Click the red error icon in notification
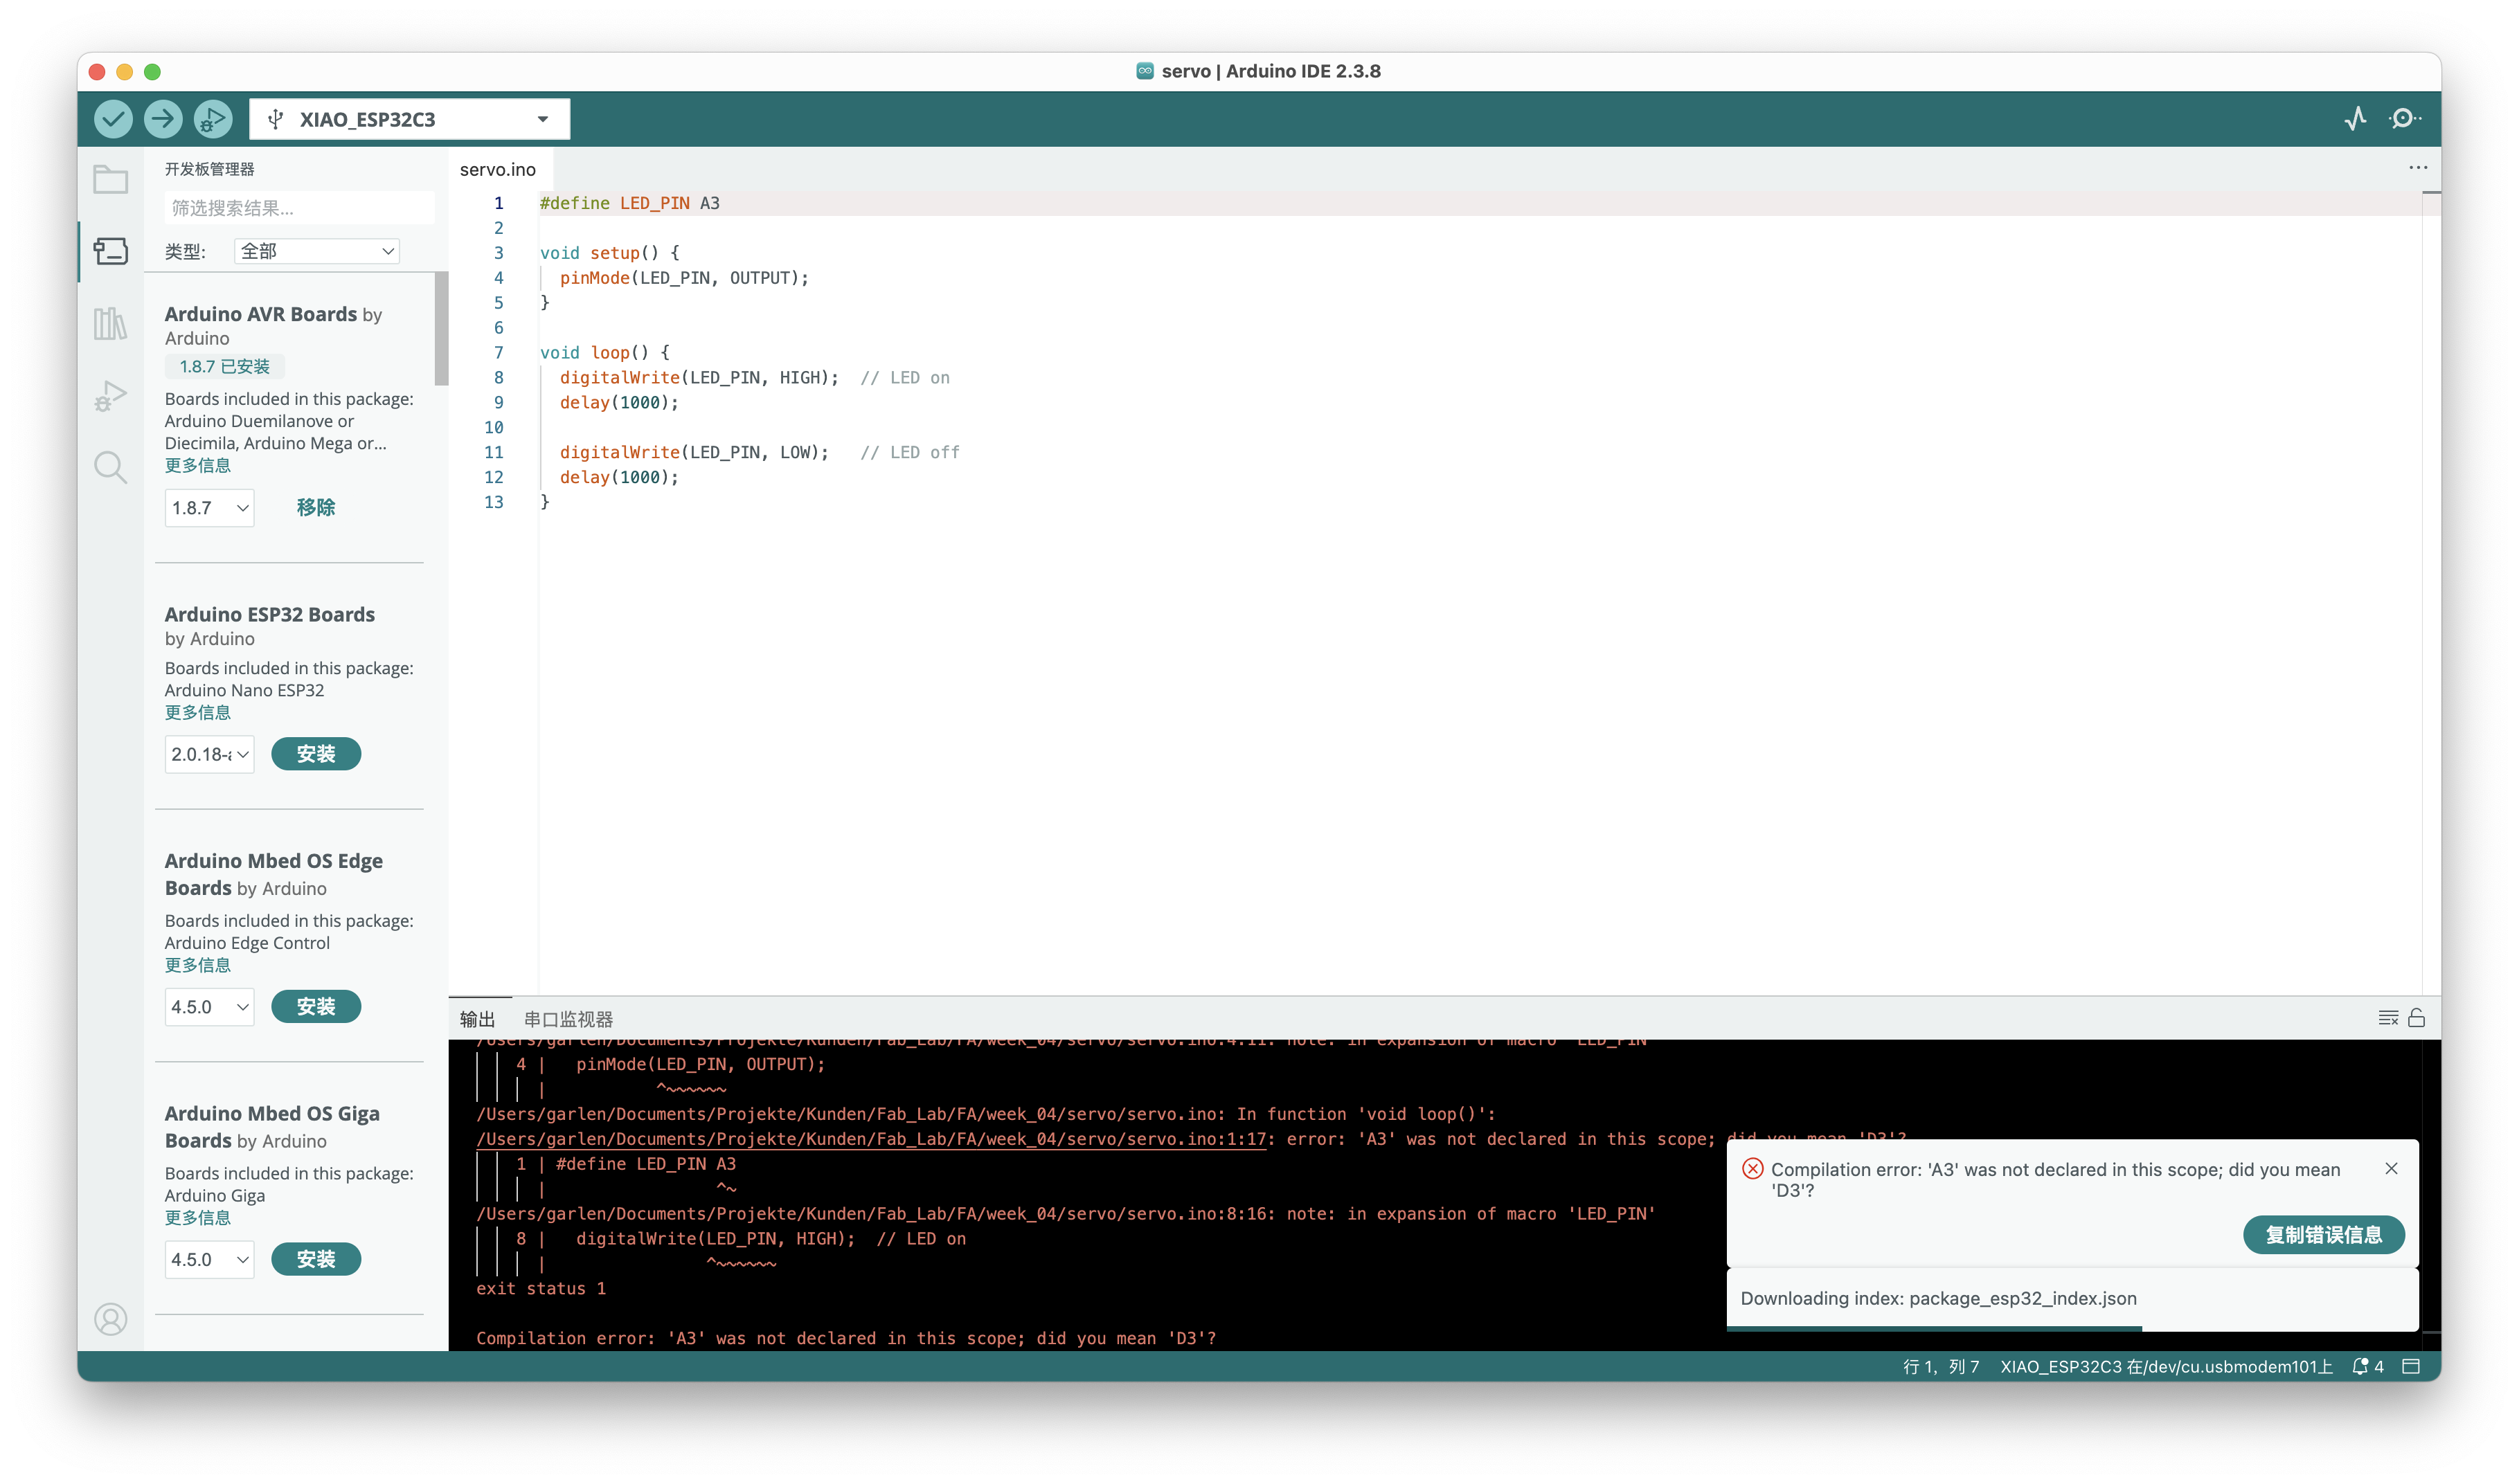Viewport: 2519px width, 1484px height. pyautogui.click(x=1752, y=1168)
